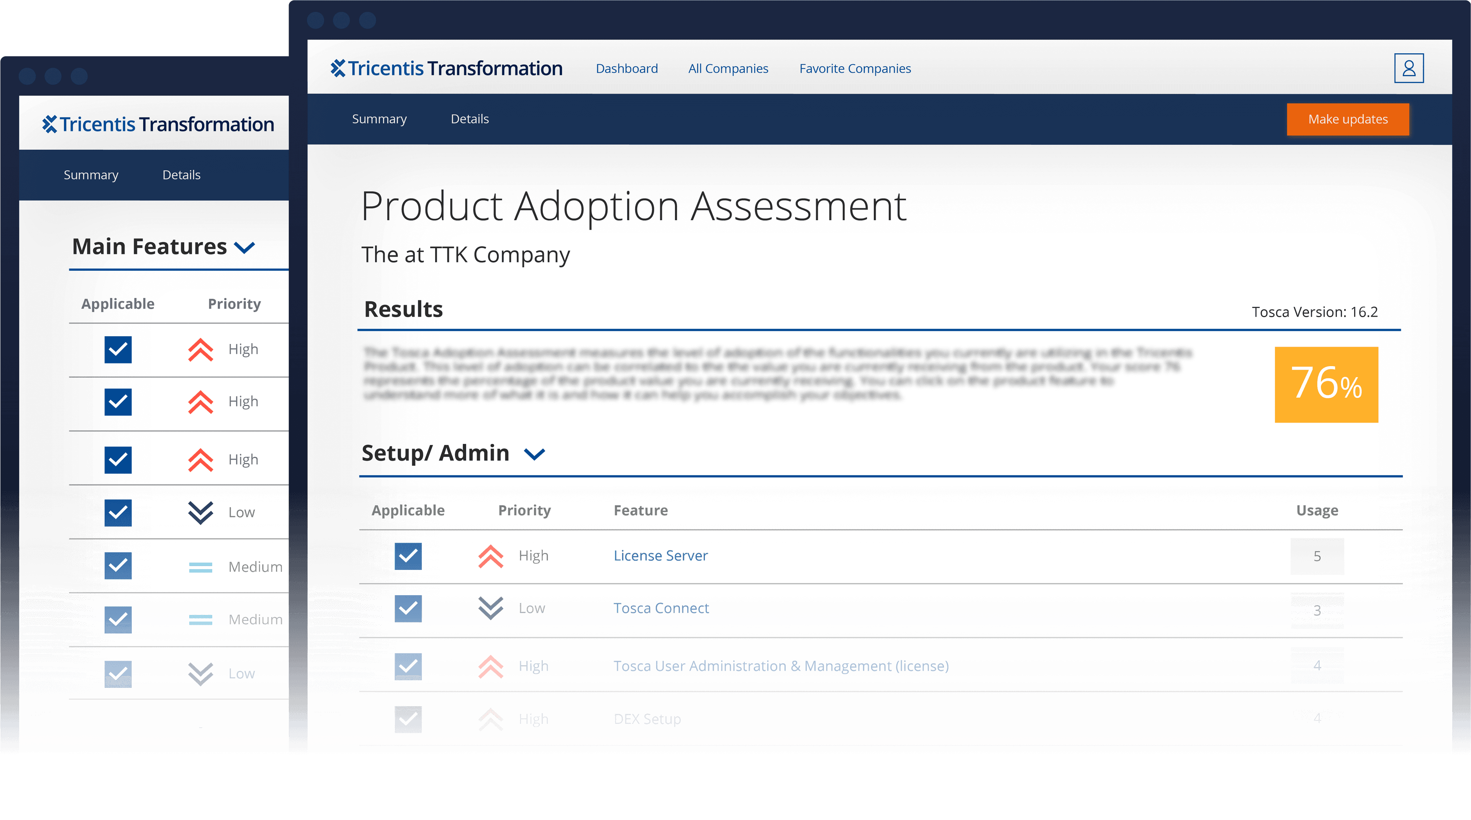Select Summary tab in the back window
This screenshot has width=1471, height=820.
(x=91, y=175)
